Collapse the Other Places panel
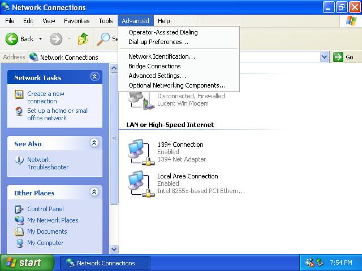Viewport: 362px width, 271px height. click(94, 192)
